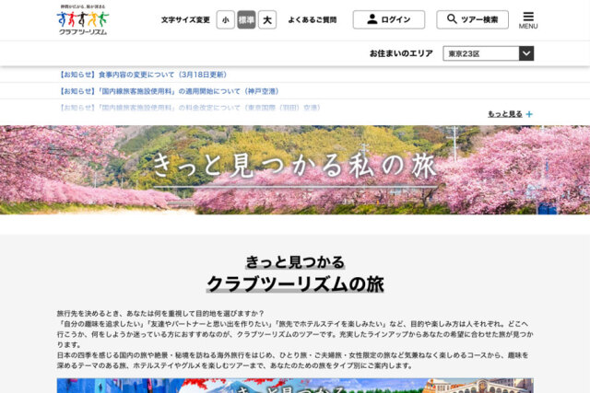This screenshot has height=393, width=590.
Task: Click the plus icon beside もっと見る
Action: pyautogui.click(x=529, y=114)
